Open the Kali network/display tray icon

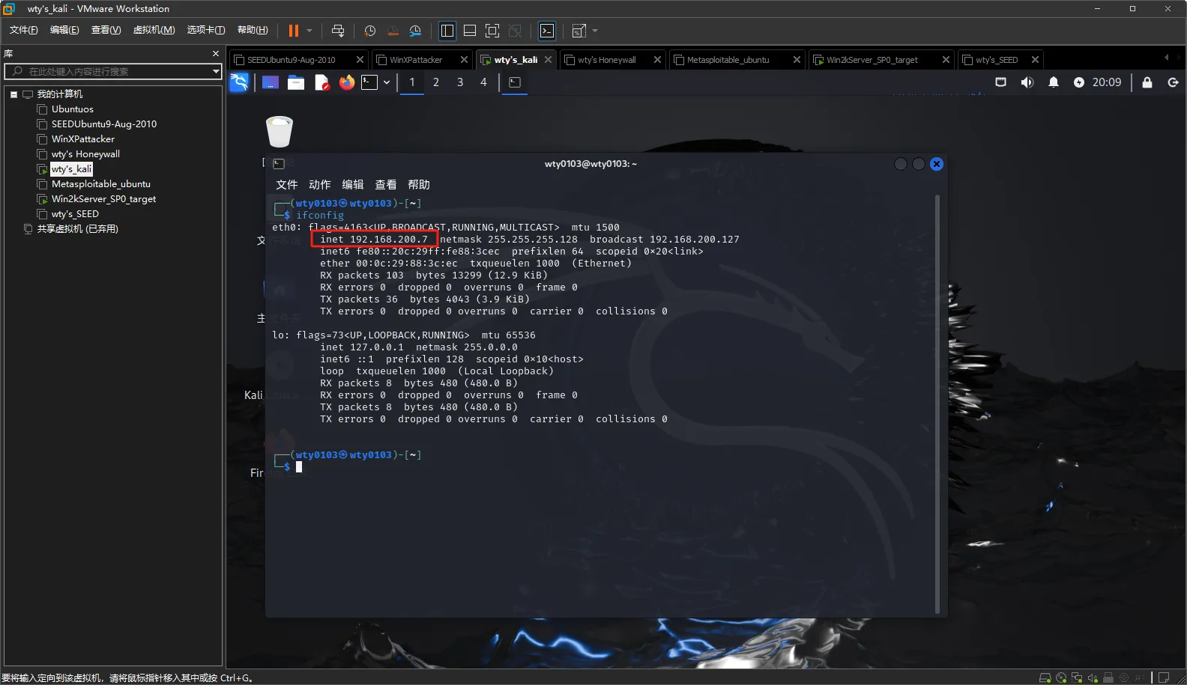pos(1000,82)
